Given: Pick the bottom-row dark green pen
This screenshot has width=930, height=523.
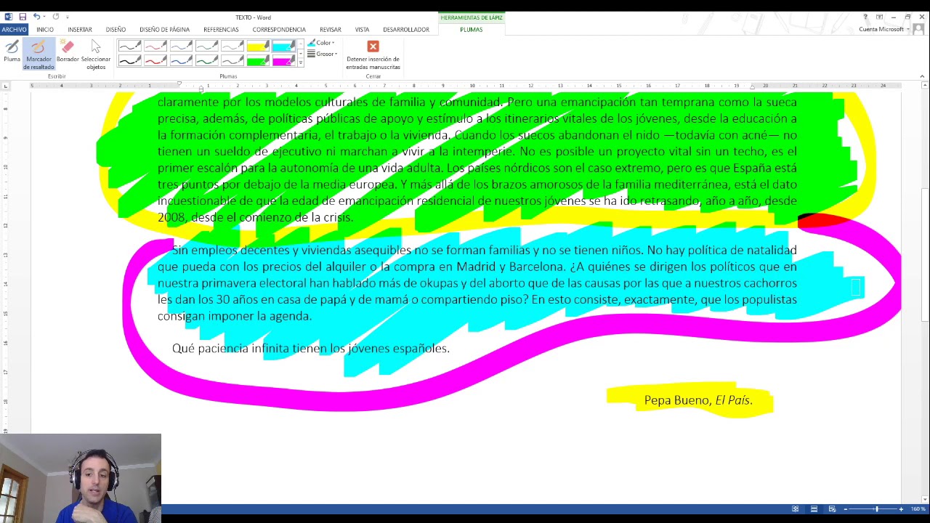Looking at the screenshot, I should coord(206,60).
